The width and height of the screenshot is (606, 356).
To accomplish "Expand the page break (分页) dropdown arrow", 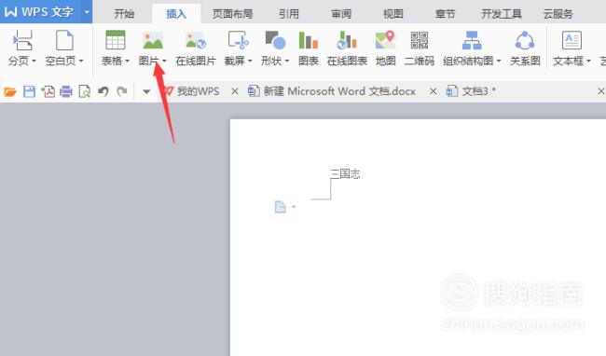I will (34, 61).
